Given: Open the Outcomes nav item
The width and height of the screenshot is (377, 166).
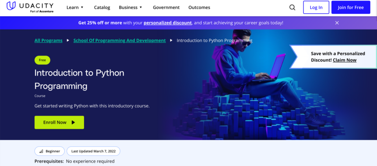Looking at the screenshot, I should (x=199, y=7).
